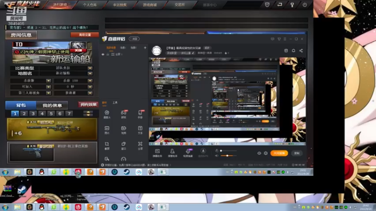
Task: Open the 房管助手 moderator assistant
Action: pos(172,153)
